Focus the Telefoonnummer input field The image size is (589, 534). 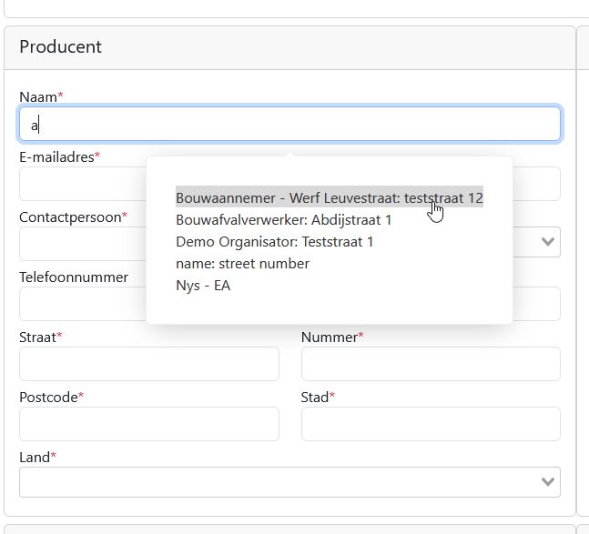82,304
